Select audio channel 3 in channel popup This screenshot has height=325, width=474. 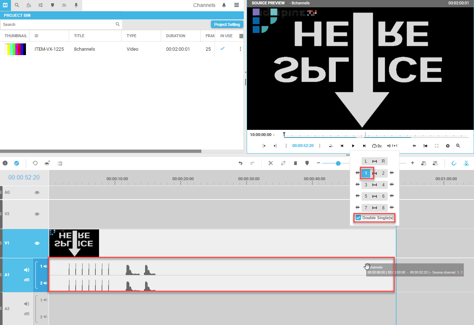click(x=366, y=185)
